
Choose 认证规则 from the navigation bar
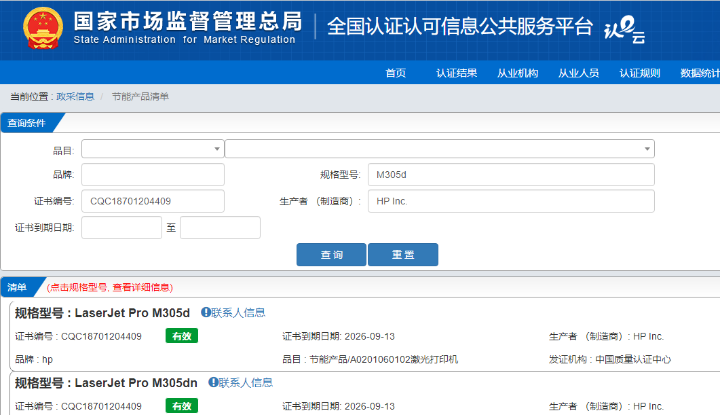click(640, 73)
